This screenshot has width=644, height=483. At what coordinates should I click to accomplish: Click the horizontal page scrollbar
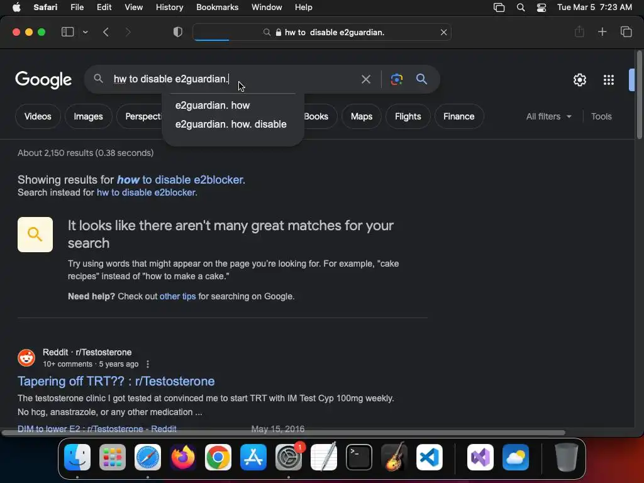pos(284,433)
